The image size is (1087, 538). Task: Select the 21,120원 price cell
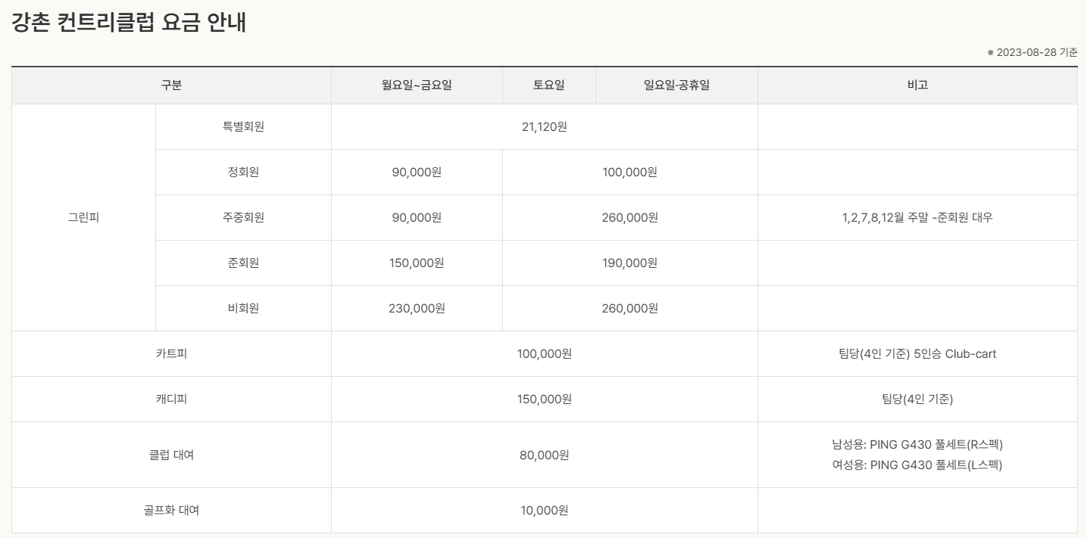point(544,127)
